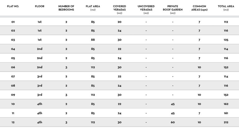
Task: Click the UNCOVERED VERADAS column header
Action: pos(146,10)
